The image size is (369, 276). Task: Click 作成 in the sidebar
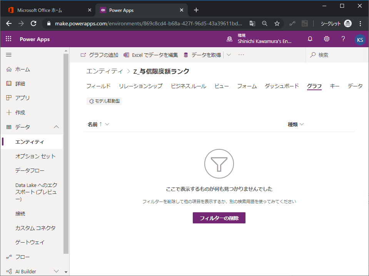pyautogui.click(x=32, y=112)
